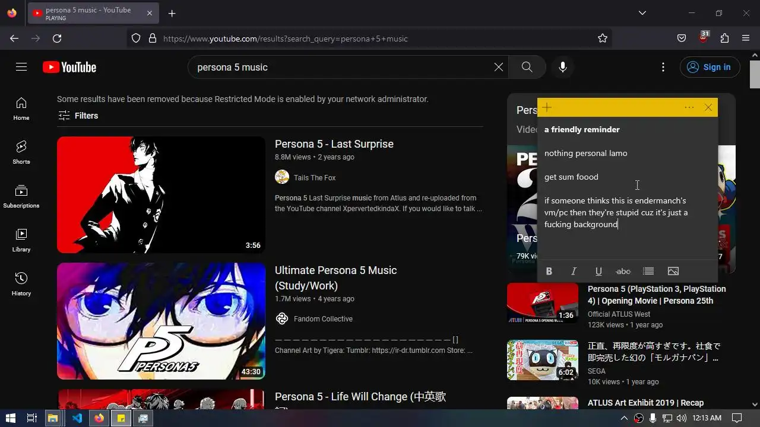
Task: Click the YouTube logo
Action: point(69,67)
